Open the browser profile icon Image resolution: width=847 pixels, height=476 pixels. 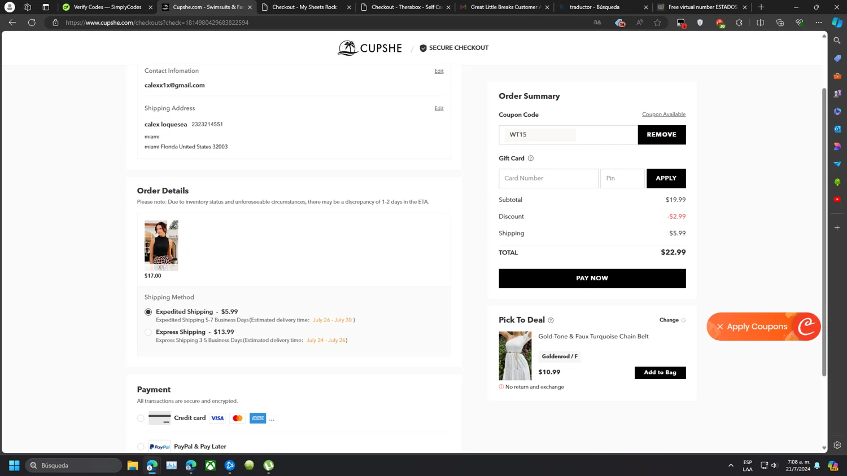(x=10, y=7)
